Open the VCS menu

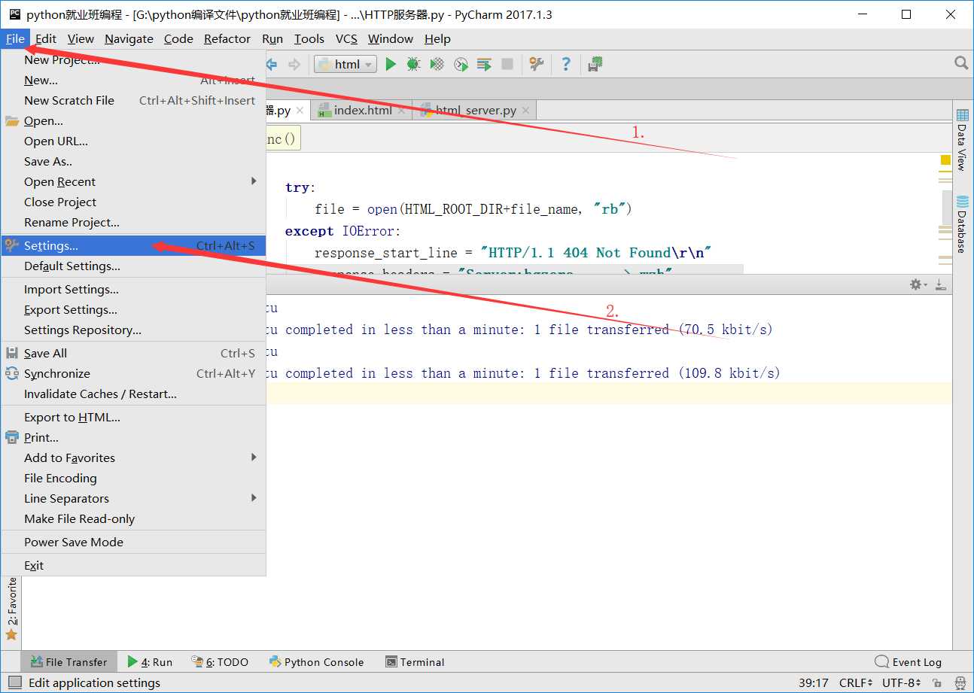(x=346, y=38)
